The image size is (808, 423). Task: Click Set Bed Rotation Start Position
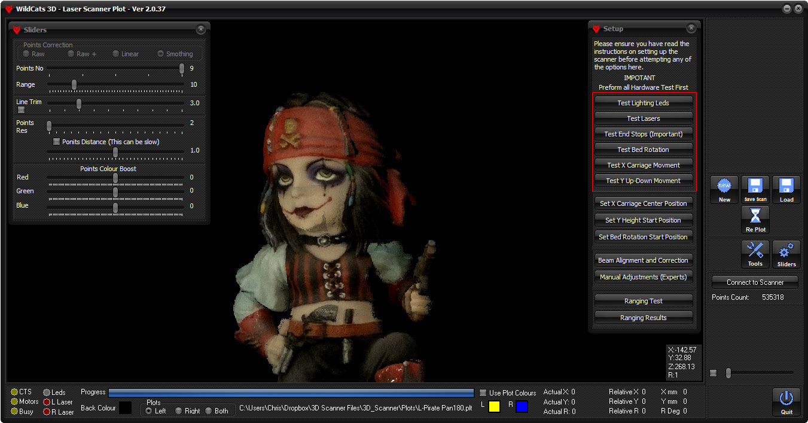pos(644,237)
